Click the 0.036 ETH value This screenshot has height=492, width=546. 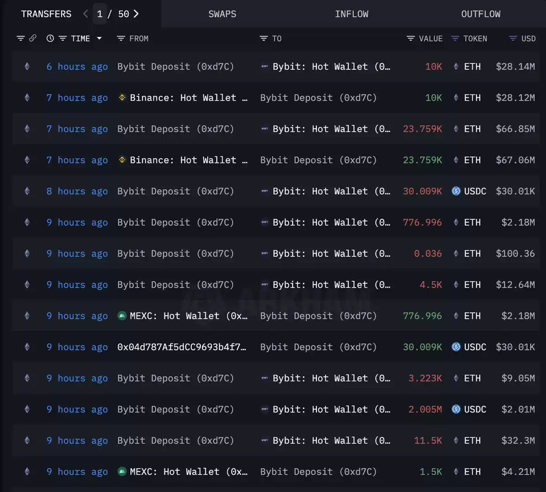point(428,254)
